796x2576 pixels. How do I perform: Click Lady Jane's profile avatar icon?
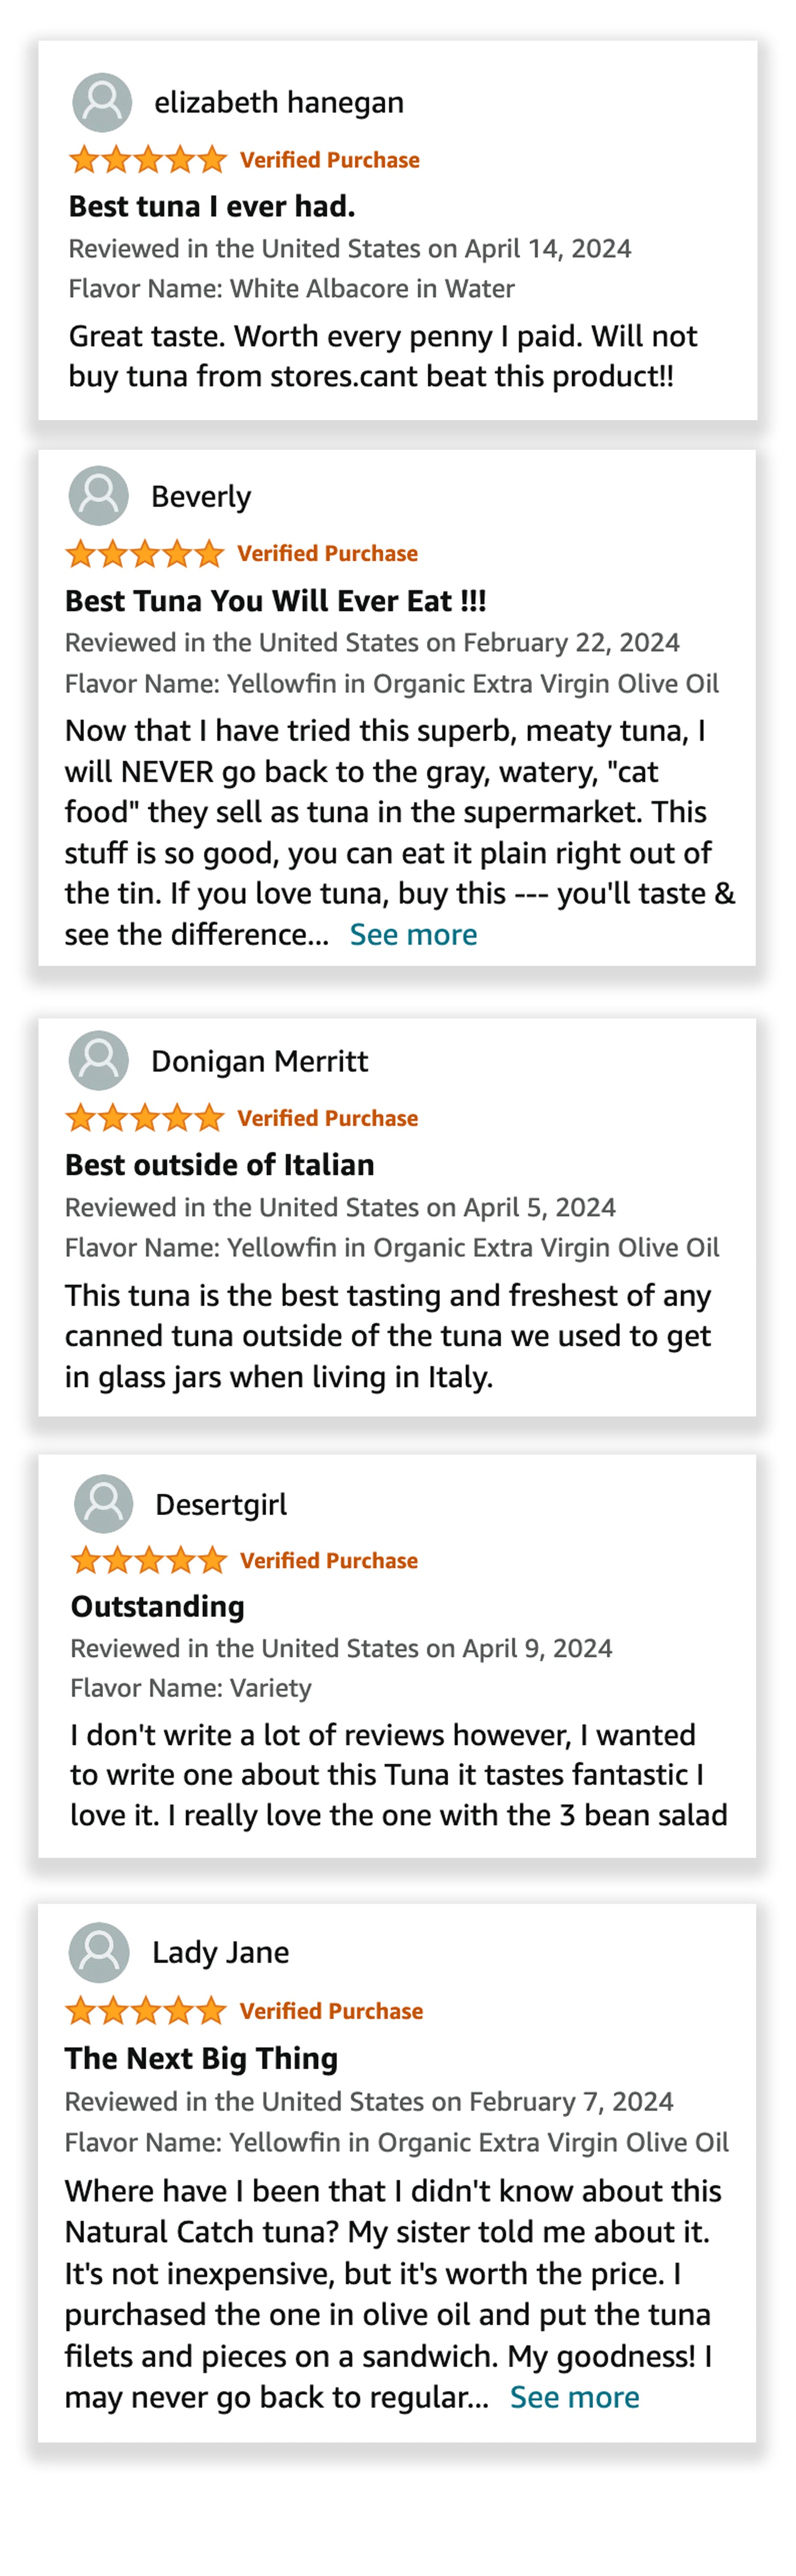coord(99,1951)
